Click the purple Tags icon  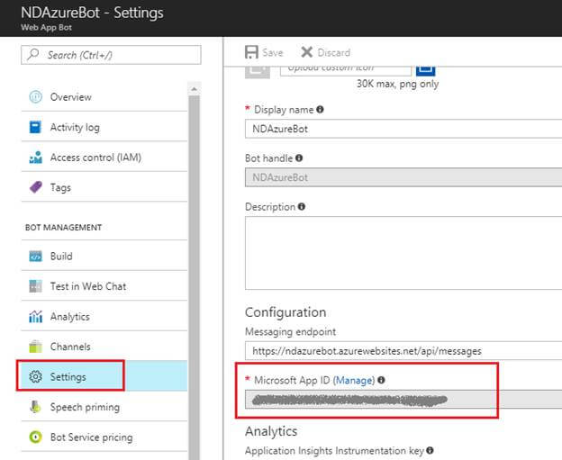click(36, 188)
